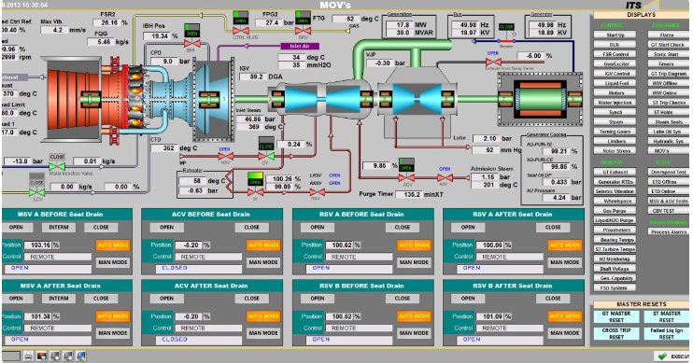
Task: Click the LCV CLOSE status indicator
Action: pos(36,181)
